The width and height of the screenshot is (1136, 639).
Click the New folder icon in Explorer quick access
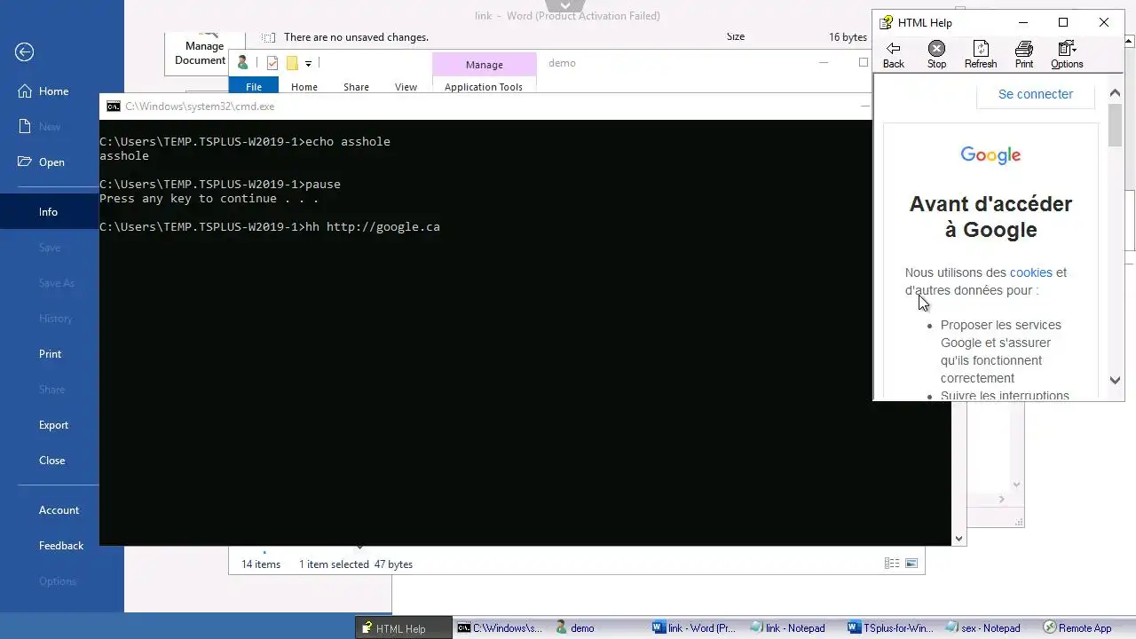291,63
